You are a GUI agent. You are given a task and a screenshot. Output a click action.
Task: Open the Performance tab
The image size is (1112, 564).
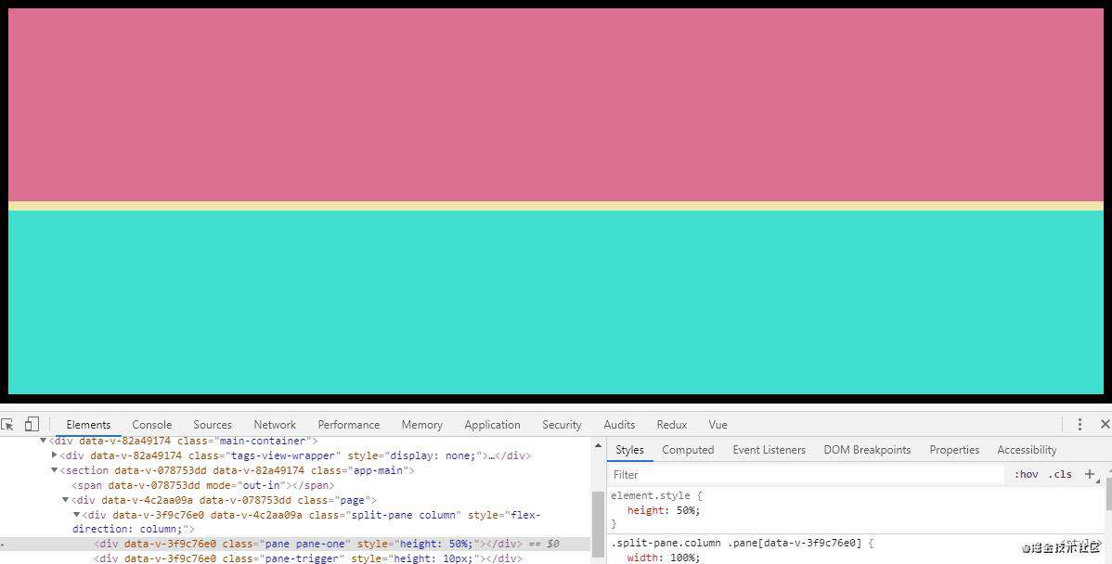tap(349, 425)
